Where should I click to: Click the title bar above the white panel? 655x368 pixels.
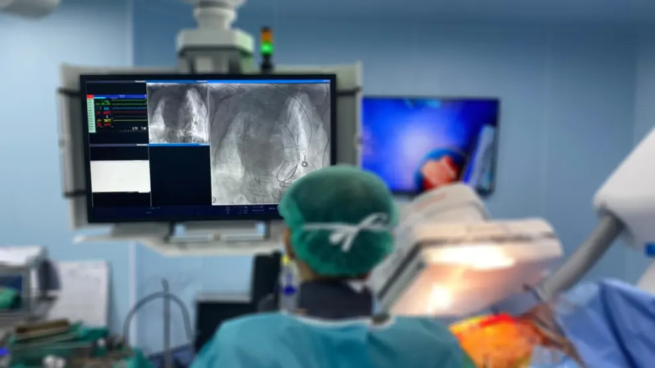pyautogui.click(x=119, y=144)
